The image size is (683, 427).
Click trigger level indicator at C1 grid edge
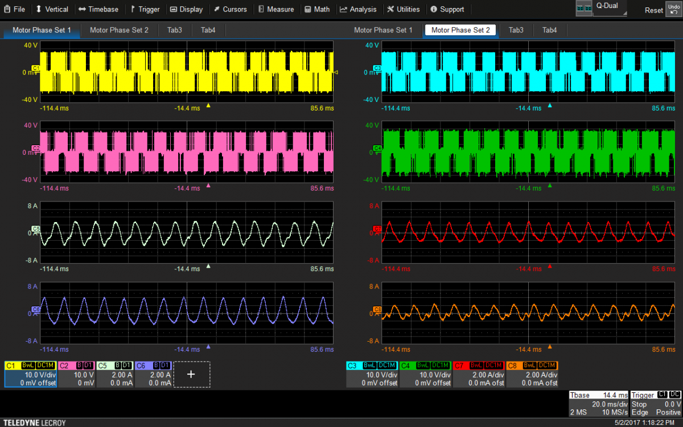coord(336,72)
